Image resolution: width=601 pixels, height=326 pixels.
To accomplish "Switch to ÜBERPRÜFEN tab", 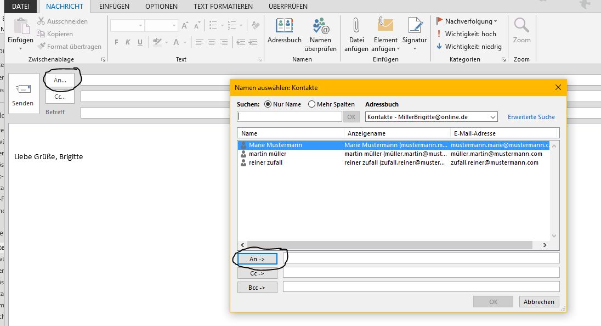I will click(288, 6).
